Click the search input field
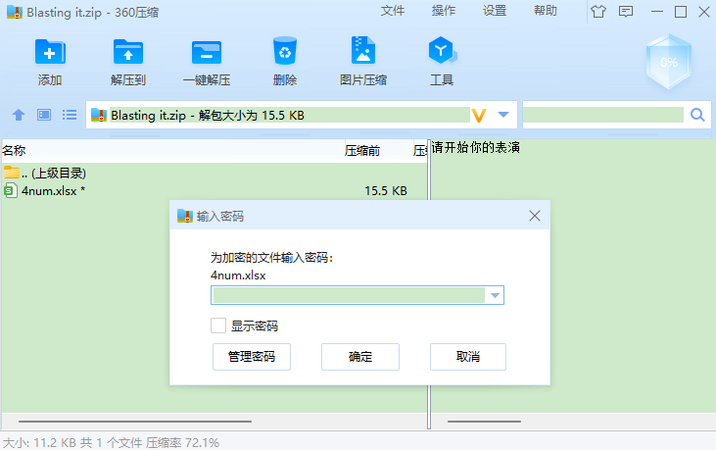Screen dimensions: 716x450 click(x=603, y=115)
